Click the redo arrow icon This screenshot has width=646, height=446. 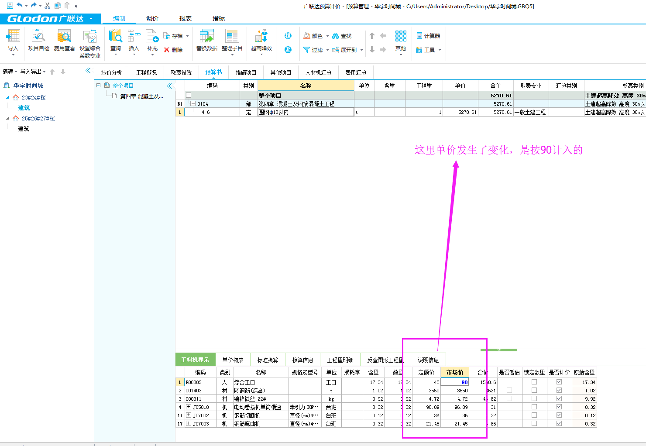click(34, 6)
